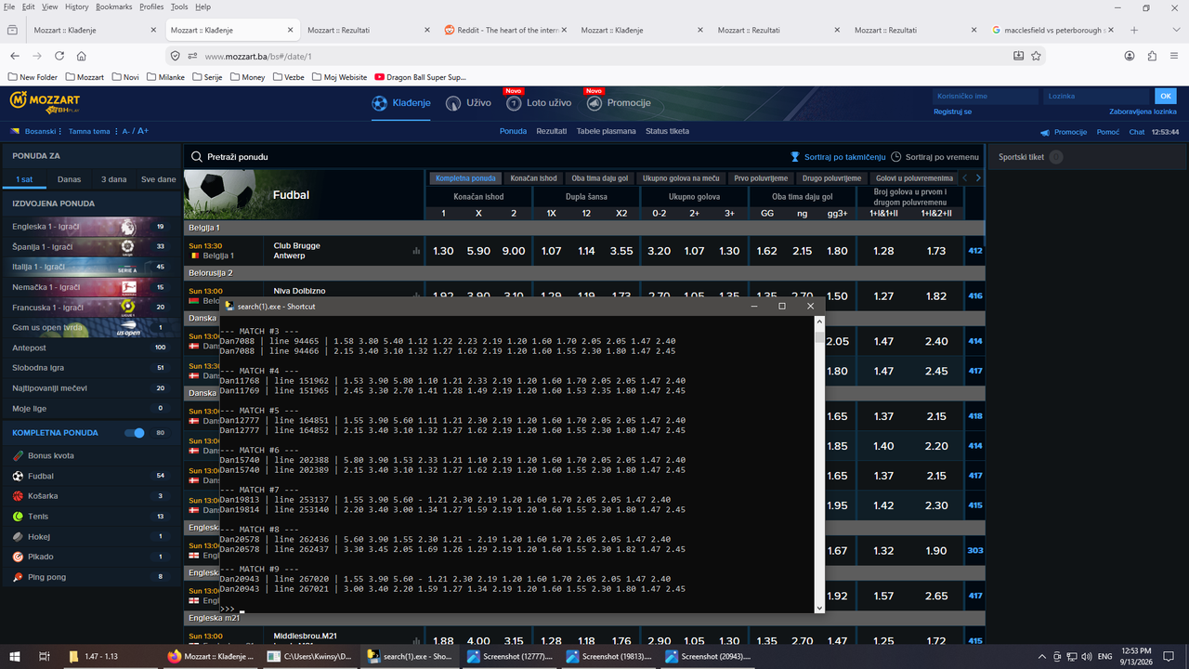Click the OK login button
The width and height of the screenshot is (1189, 669).
[1166, 96]
